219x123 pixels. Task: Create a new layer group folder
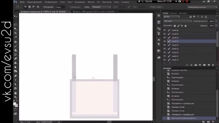coord(204,65)
